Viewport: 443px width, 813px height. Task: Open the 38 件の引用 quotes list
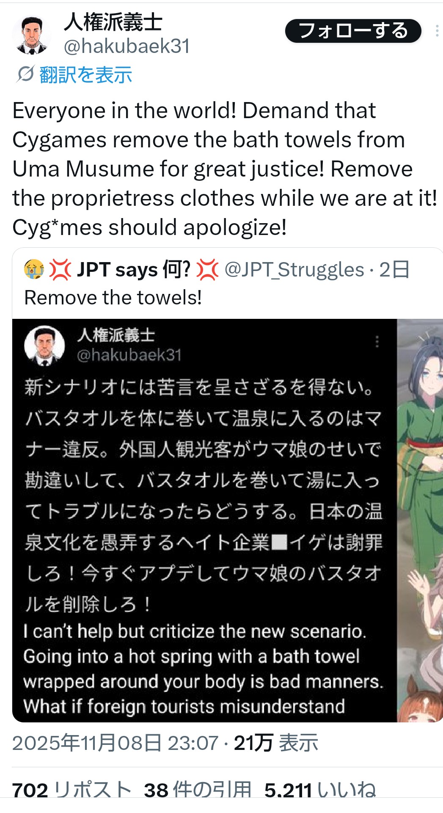pyautogui.click(x=198, y=789)
